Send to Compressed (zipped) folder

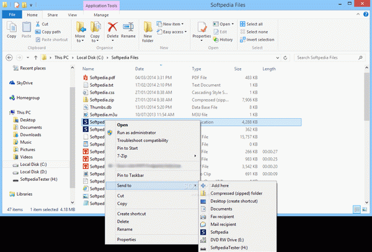[x=237, y=193]
